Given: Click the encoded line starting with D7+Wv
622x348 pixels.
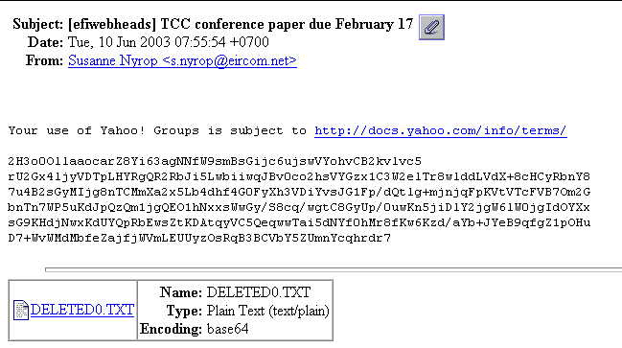Looking at the screenshot, I should pyautogui.click(x=199, y=238).
